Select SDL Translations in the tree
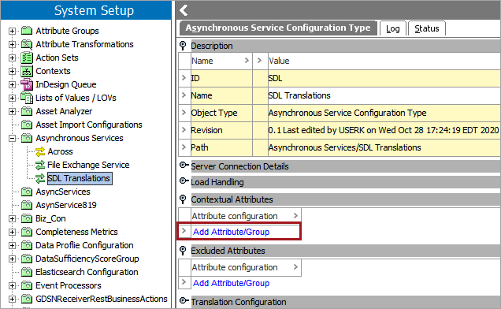501x309 pixels. coord(80,178)
